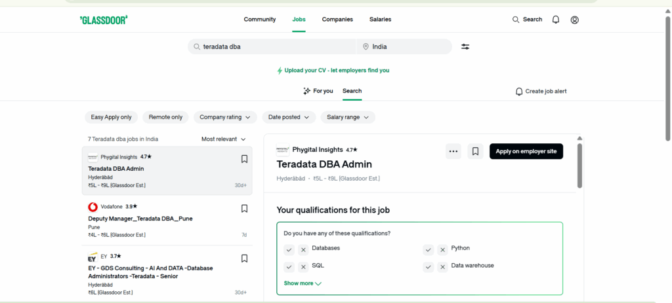672x303 pixels.
Task: Open the Company rating dropdown
Action: coord(225,117)
